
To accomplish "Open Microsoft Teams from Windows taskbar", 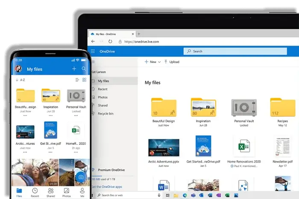I will (193, 195).
